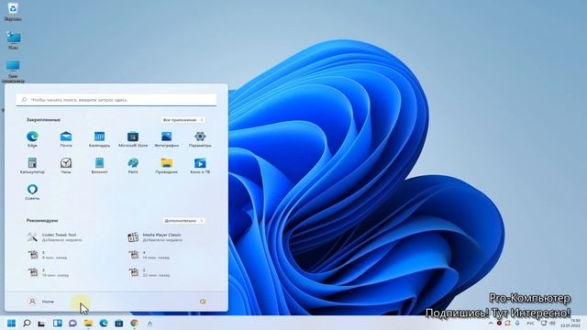Launch the Photos app (Фотографии)
587x330 pixels.
(x=167, y=138)
